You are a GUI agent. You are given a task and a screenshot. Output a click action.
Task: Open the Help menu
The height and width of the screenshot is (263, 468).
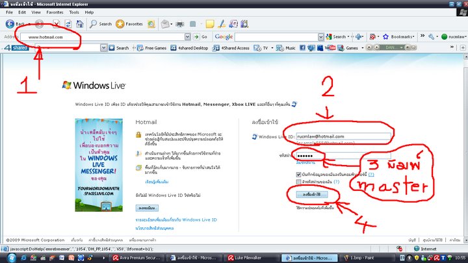pyautogui.click(x=89, y=12)
